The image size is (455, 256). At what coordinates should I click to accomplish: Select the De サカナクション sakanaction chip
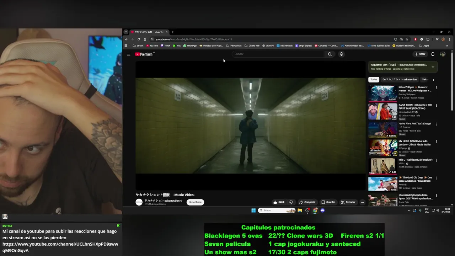click(399, 80)
